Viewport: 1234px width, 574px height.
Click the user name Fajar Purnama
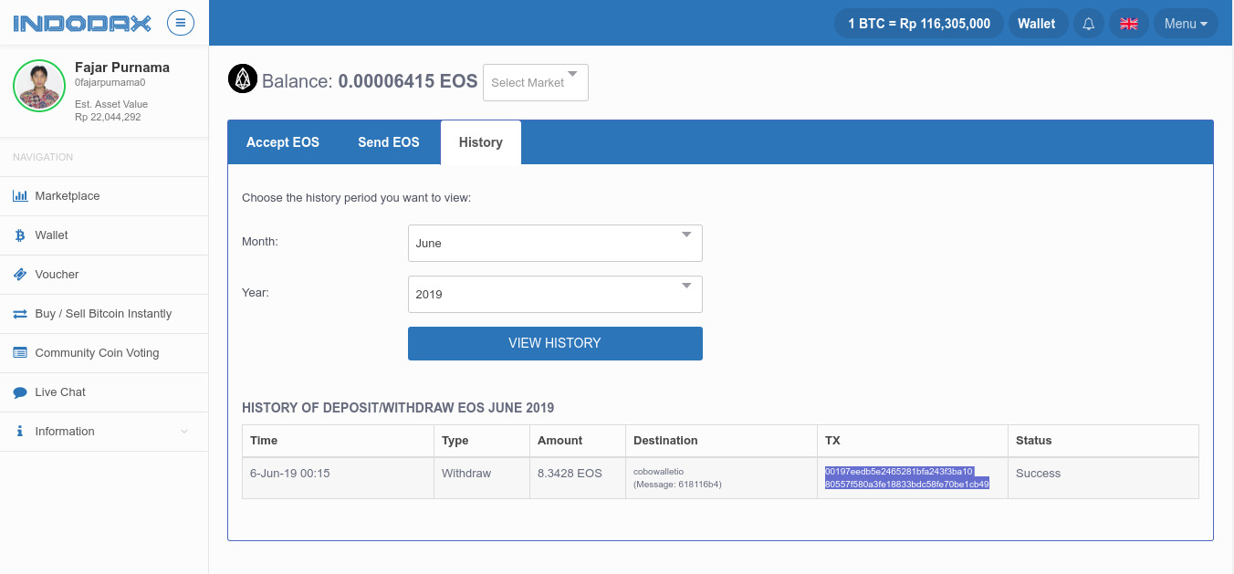coord(122,68)
